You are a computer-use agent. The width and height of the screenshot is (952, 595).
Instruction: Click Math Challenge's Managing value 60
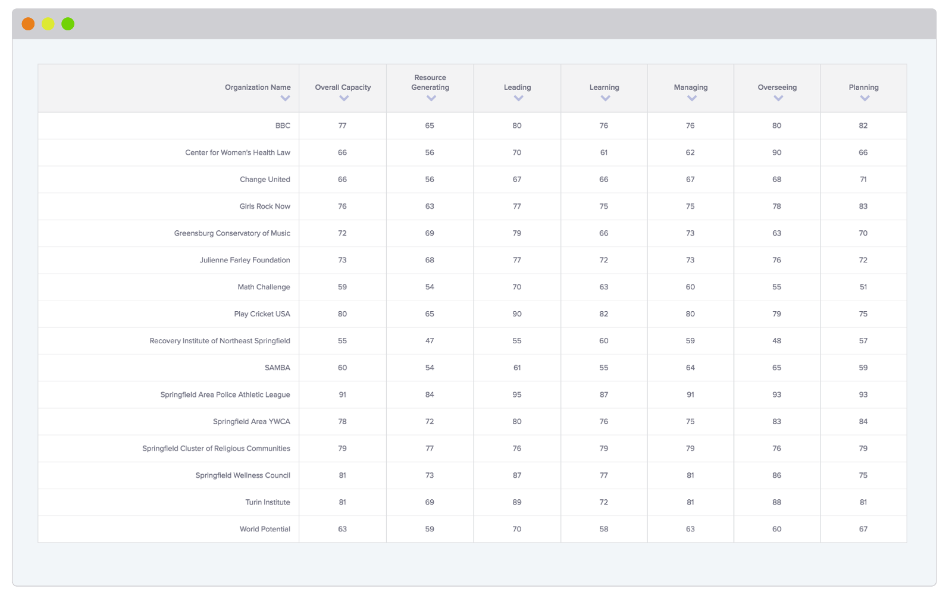[690, 287]
